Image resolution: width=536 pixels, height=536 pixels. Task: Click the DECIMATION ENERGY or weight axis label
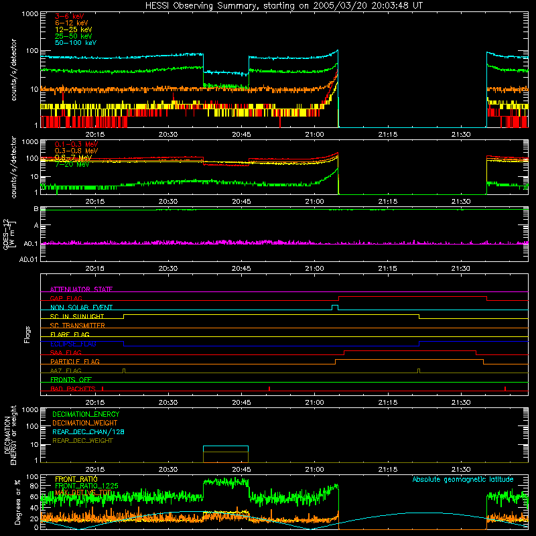pos(10,435)
